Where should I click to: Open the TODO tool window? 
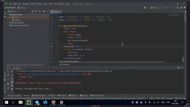tap(52, 96)
